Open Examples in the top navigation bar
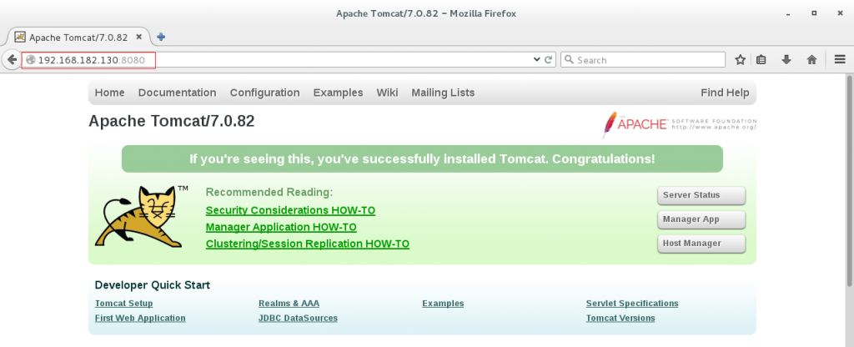Viewport: 854px width, 347px height. click(x=338, y=93)
